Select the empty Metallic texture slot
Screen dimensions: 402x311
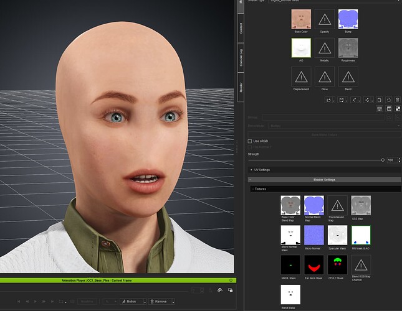325,48
